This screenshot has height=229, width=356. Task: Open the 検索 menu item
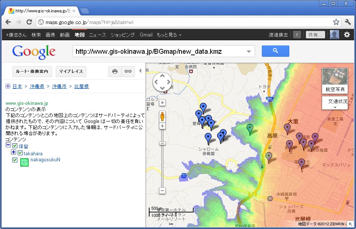pos(36,35)
